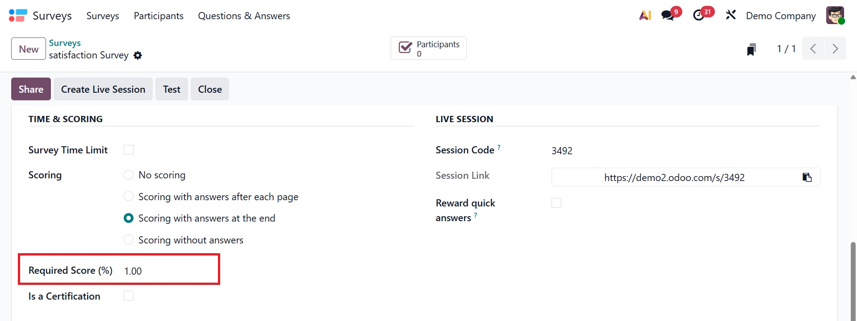
Task: Click the Share button
Action: 31,89
